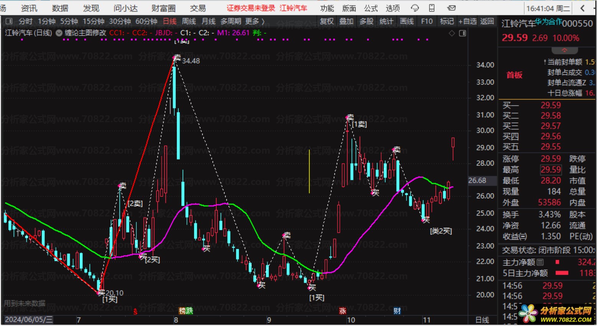Open the 交易 menu
Viewport: 598px width, 326px height.
pyautogui.click(x=198, y=8)
